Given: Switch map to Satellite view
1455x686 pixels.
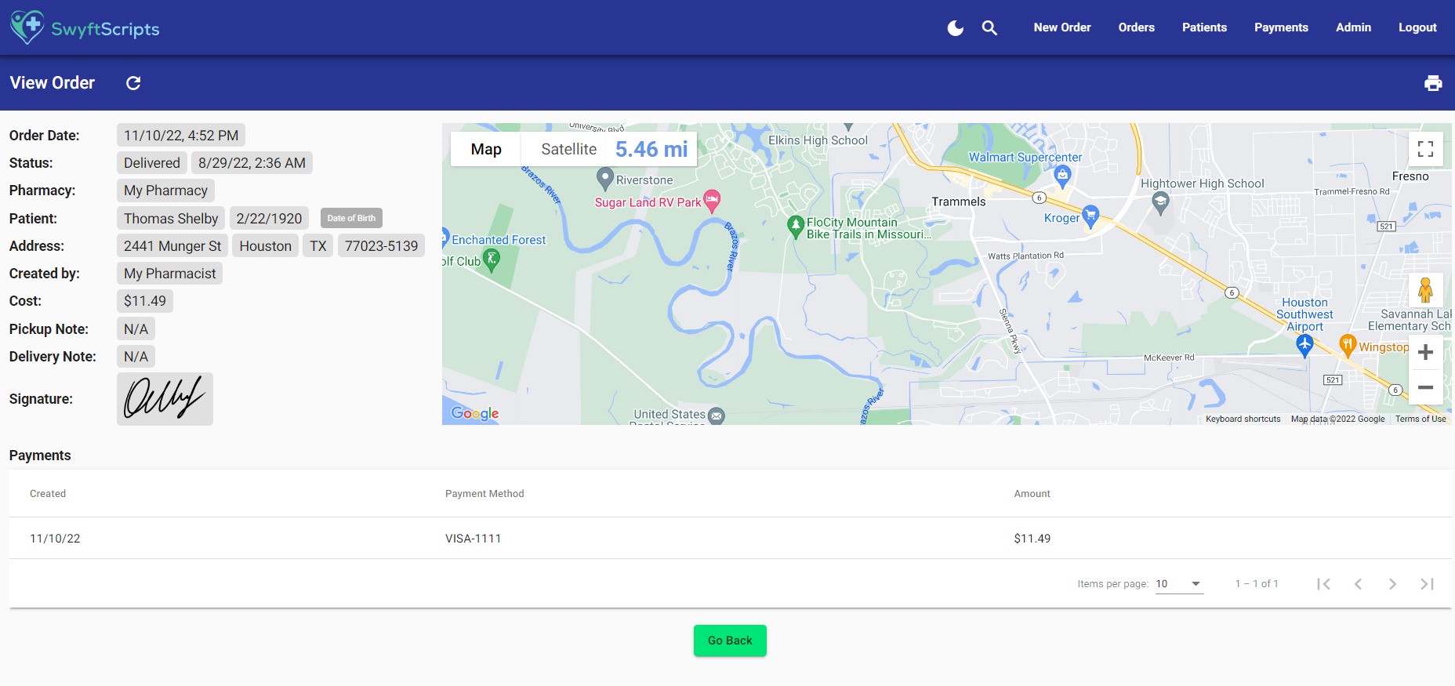Looking at the screenshot, I should tap(569, 149).
